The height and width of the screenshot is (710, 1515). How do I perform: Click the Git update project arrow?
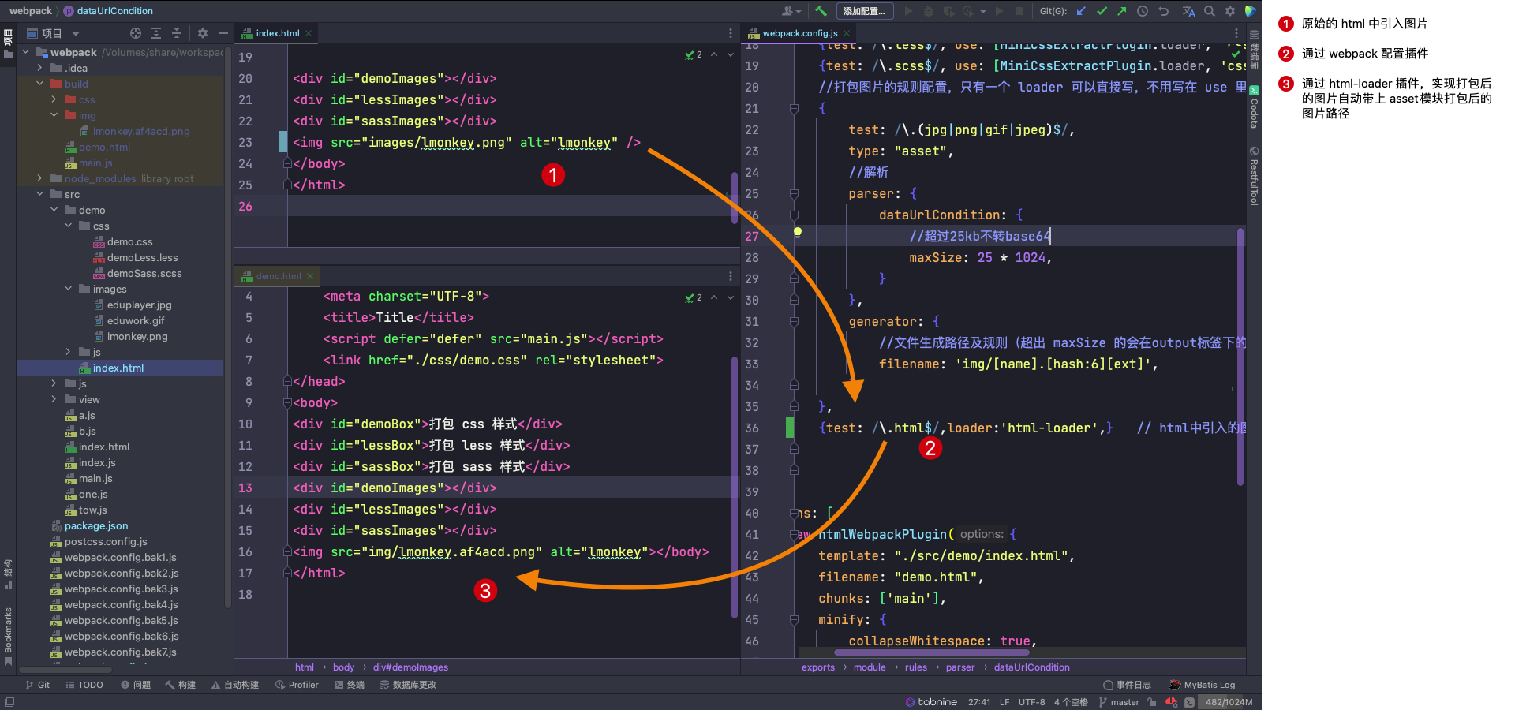[1081, 11]
